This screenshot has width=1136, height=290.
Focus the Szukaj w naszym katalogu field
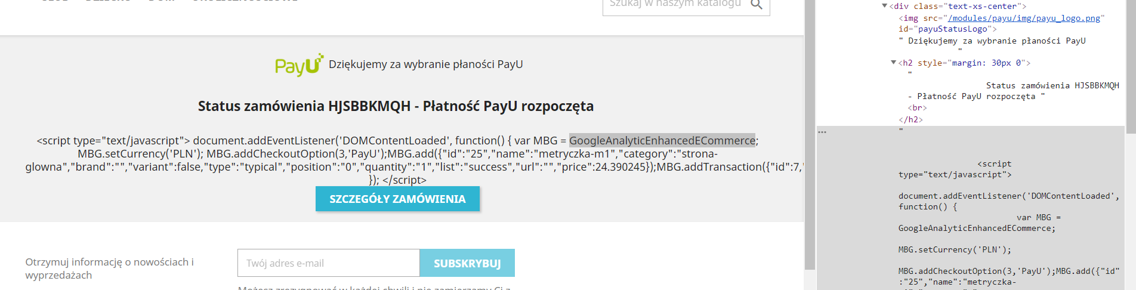[x=675, y=5]
